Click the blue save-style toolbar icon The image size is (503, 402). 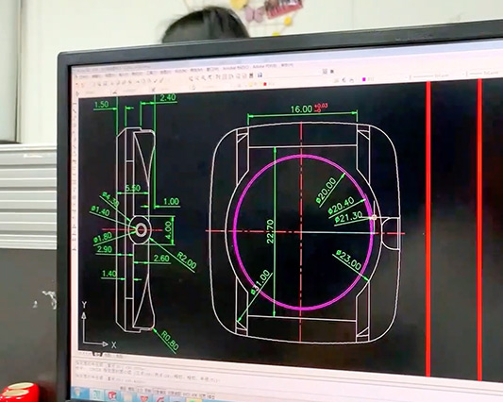coord(260,75)
